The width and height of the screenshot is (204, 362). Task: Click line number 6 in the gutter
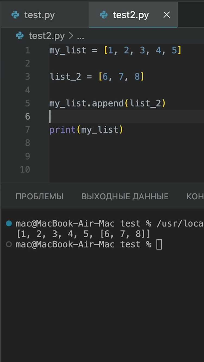(27, 117)
